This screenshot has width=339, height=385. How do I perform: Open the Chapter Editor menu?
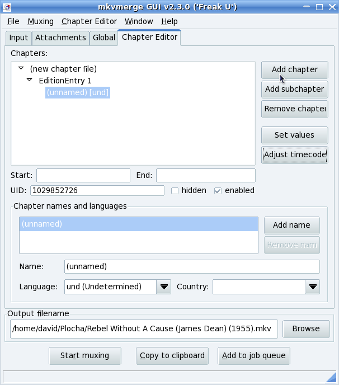click(x=89, y=22)
